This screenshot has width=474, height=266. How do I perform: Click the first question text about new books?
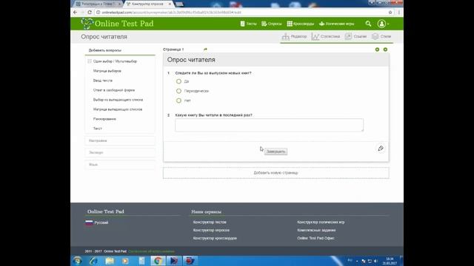click(213, 73)
